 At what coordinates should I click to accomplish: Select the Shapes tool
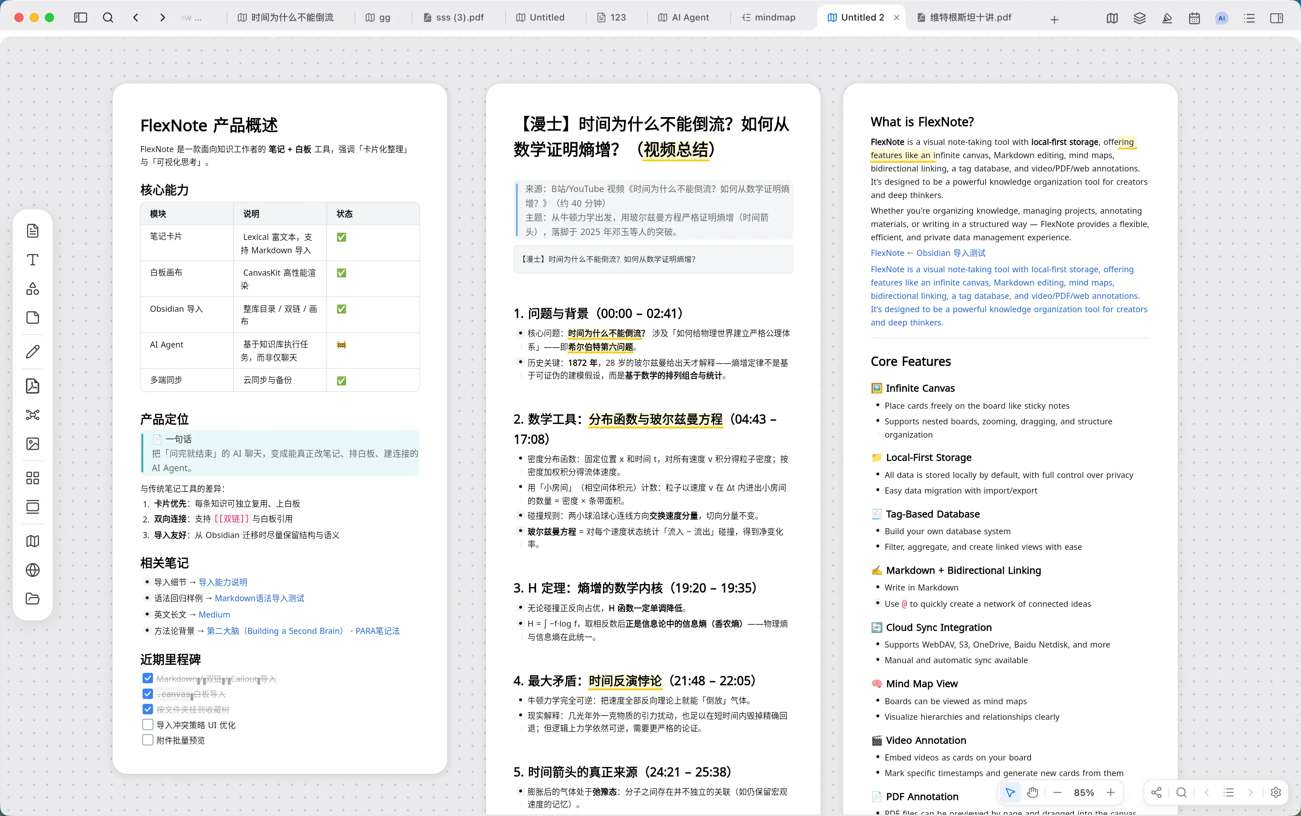[33, 289]
